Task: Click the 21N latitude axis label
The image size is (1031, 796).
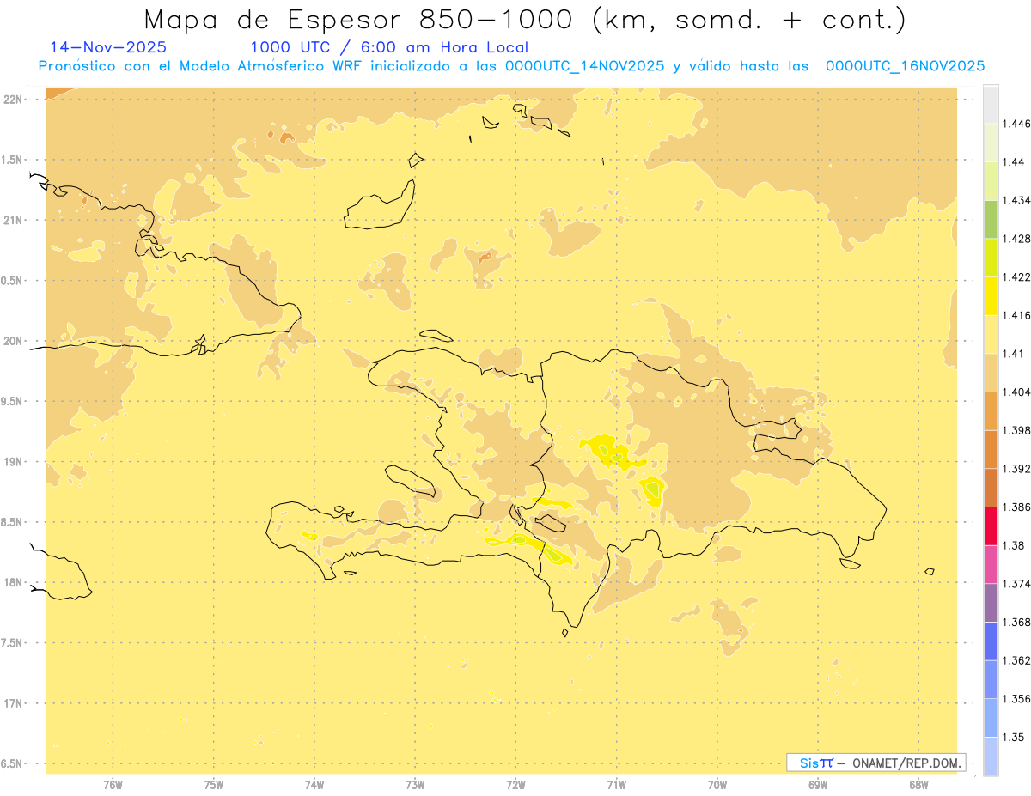Action: (x=13, y=220)
